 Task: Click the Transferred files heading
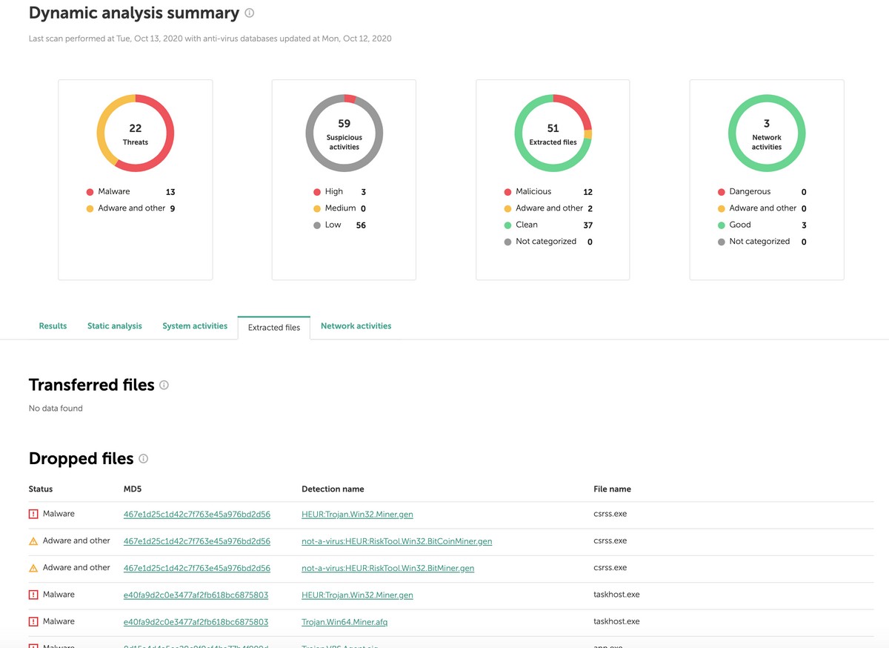(91, 385)
